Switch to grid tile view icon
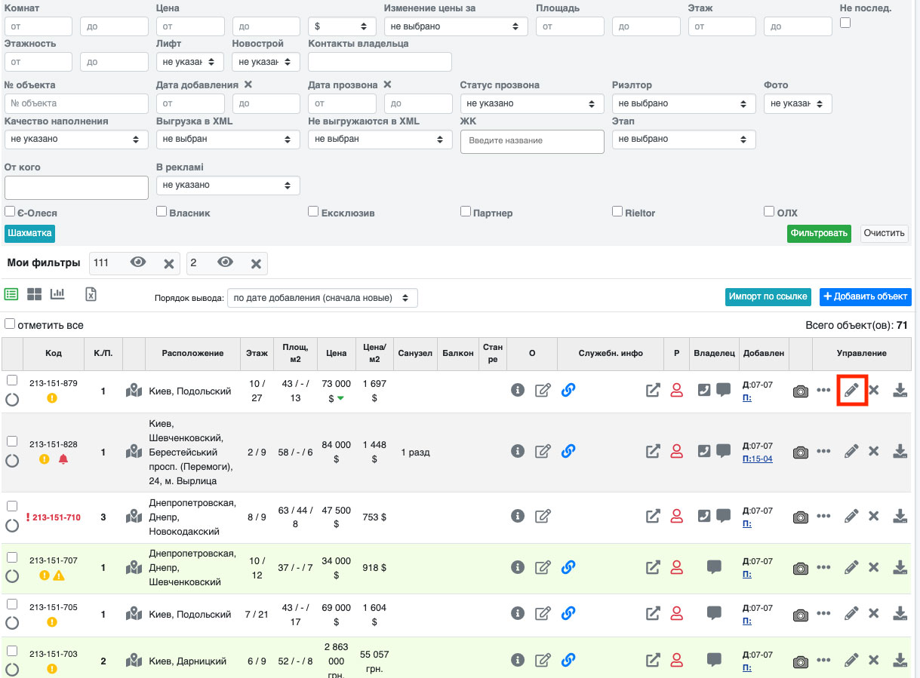 (x=34, y=294)
